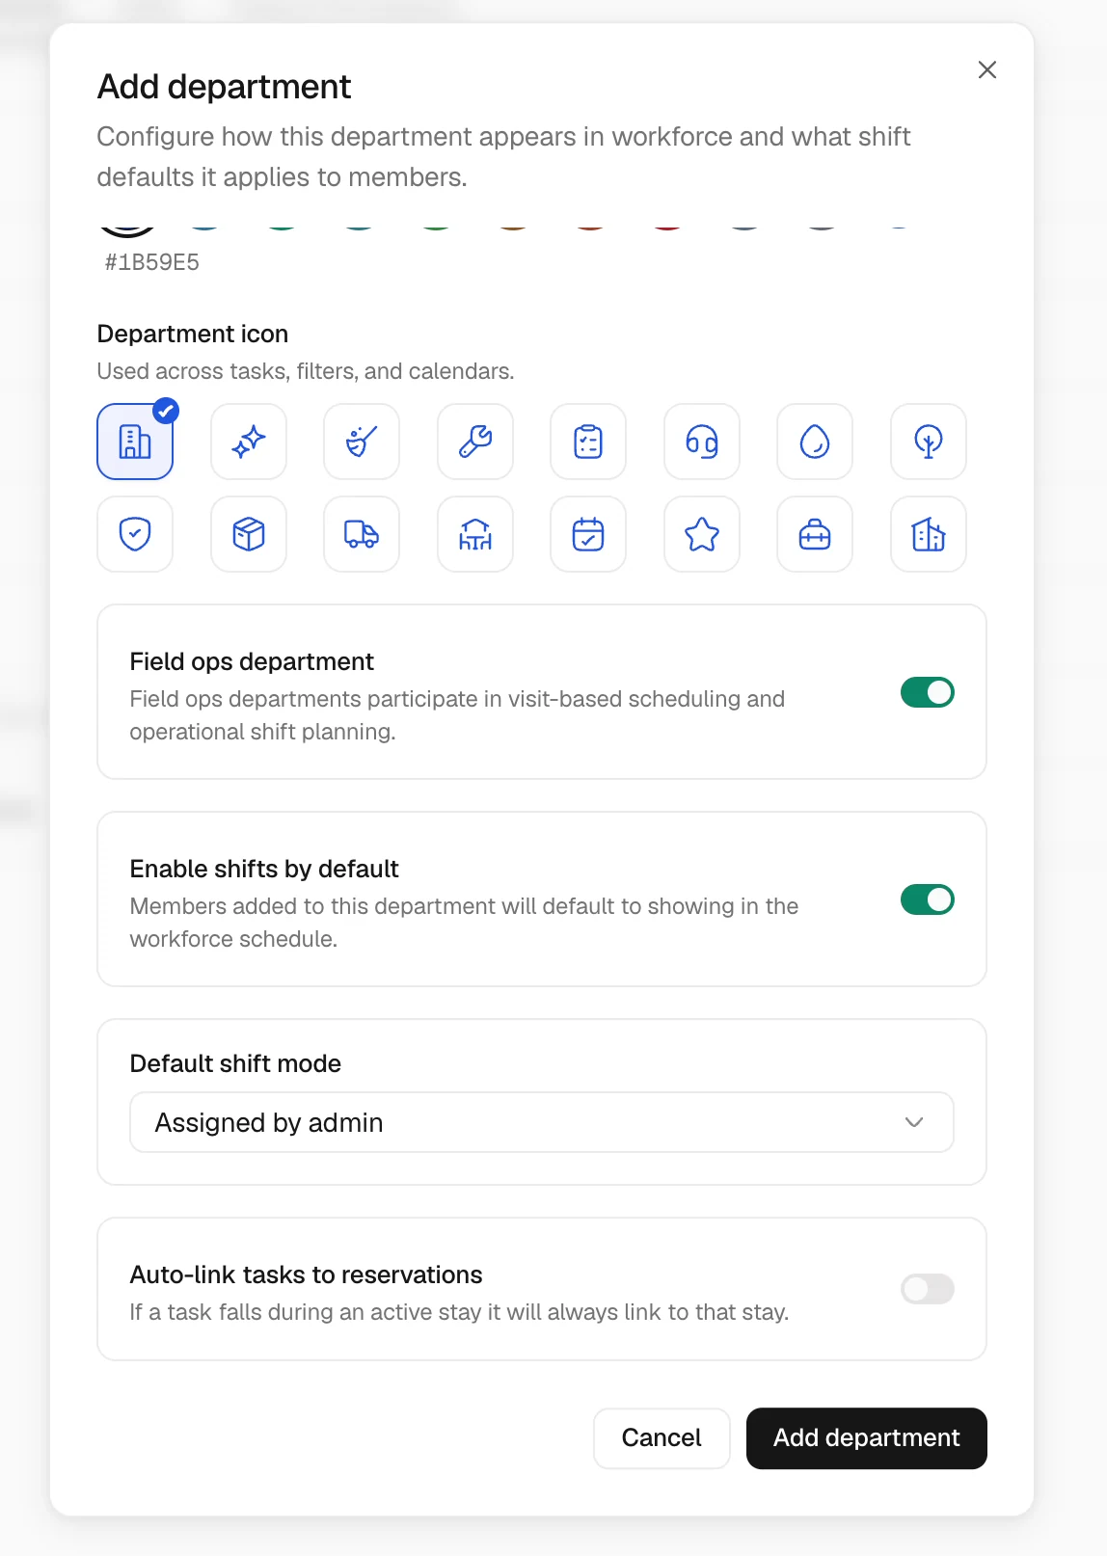Select the office building department icon
1107x1556 pixels.
coord(135,442)
